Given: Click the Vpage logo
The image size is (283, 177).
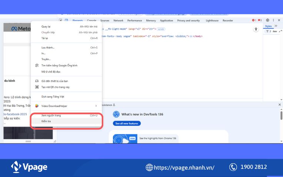Looking at the screenshot, I should point(29,167).
